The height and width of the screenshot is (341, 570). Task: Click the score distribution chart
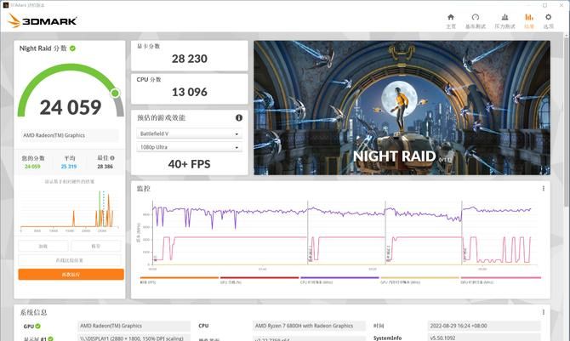[70, 210]
